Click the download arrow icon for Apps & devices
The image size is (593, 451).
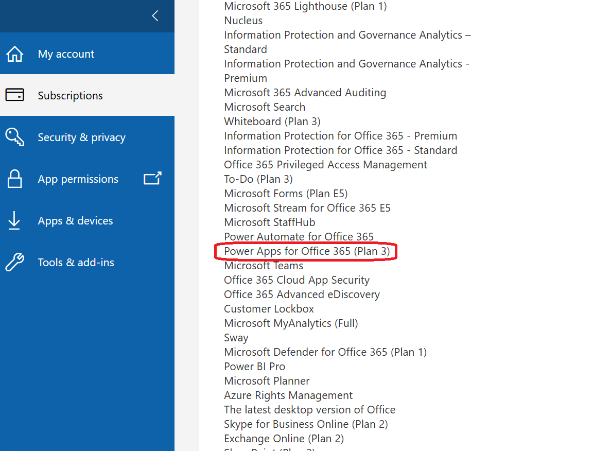(x=14, y=220)
